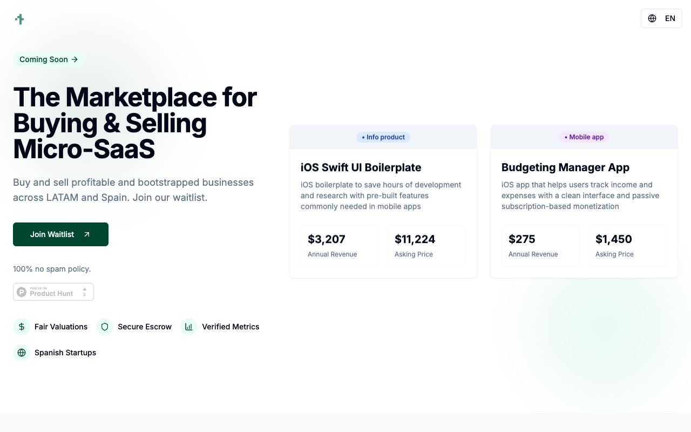Open the Budgeting Manager App title
Viewport: 691px width, 432px height.
pos(566,167)
